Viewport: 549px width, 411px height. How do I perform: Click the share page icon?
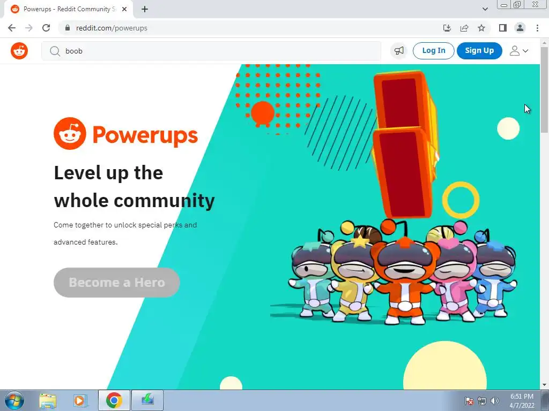(464, 28)
